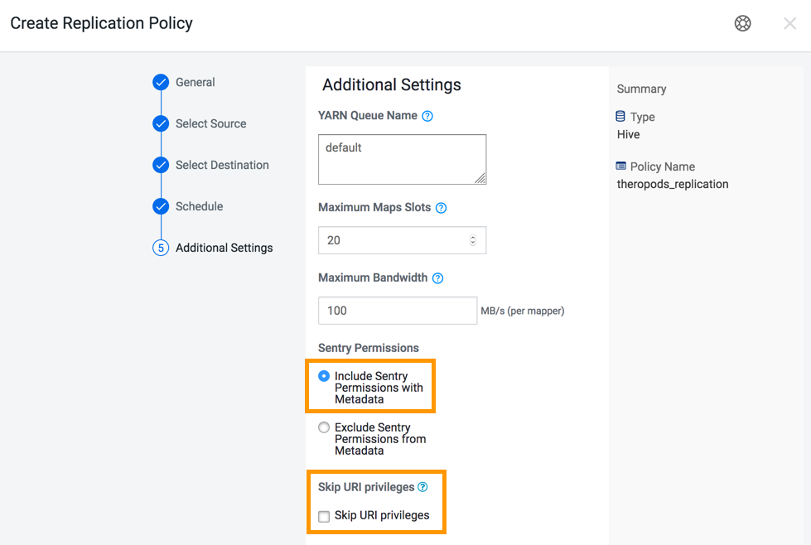Adjust the Maximum Maps Slots stepper arrows
The image size is (811, 545).
[473, 240]
